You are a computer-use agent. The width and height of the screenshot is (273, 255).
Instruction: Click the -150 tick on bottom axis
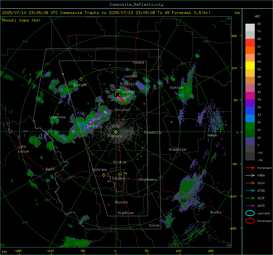(18, 251)
